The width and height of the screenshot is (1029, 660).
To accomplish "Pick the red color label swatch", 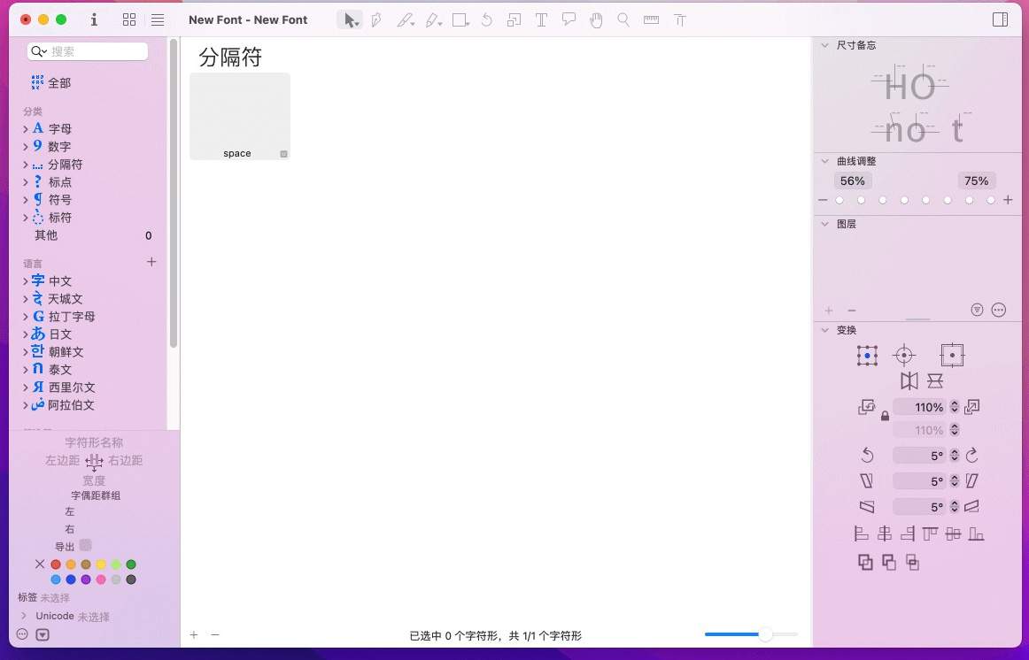I will (56, 564).
